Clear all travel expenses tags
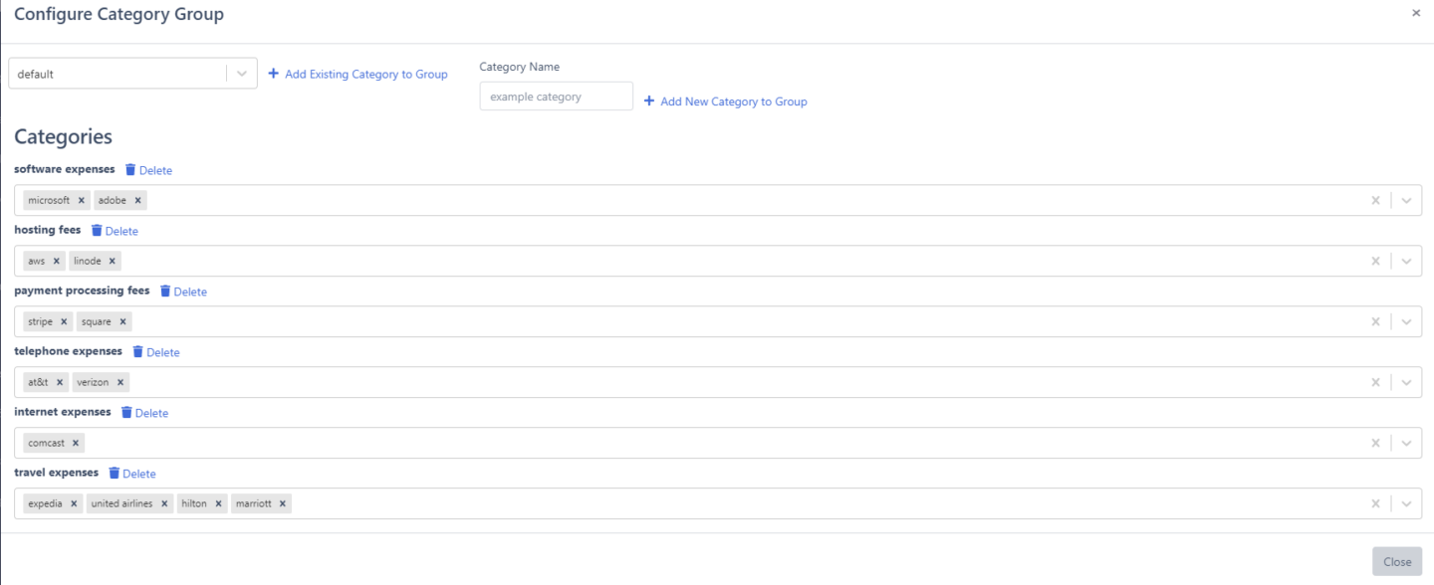Image resolution: width=1434 pixels, height=585 pixels. tap(1375, 503)
